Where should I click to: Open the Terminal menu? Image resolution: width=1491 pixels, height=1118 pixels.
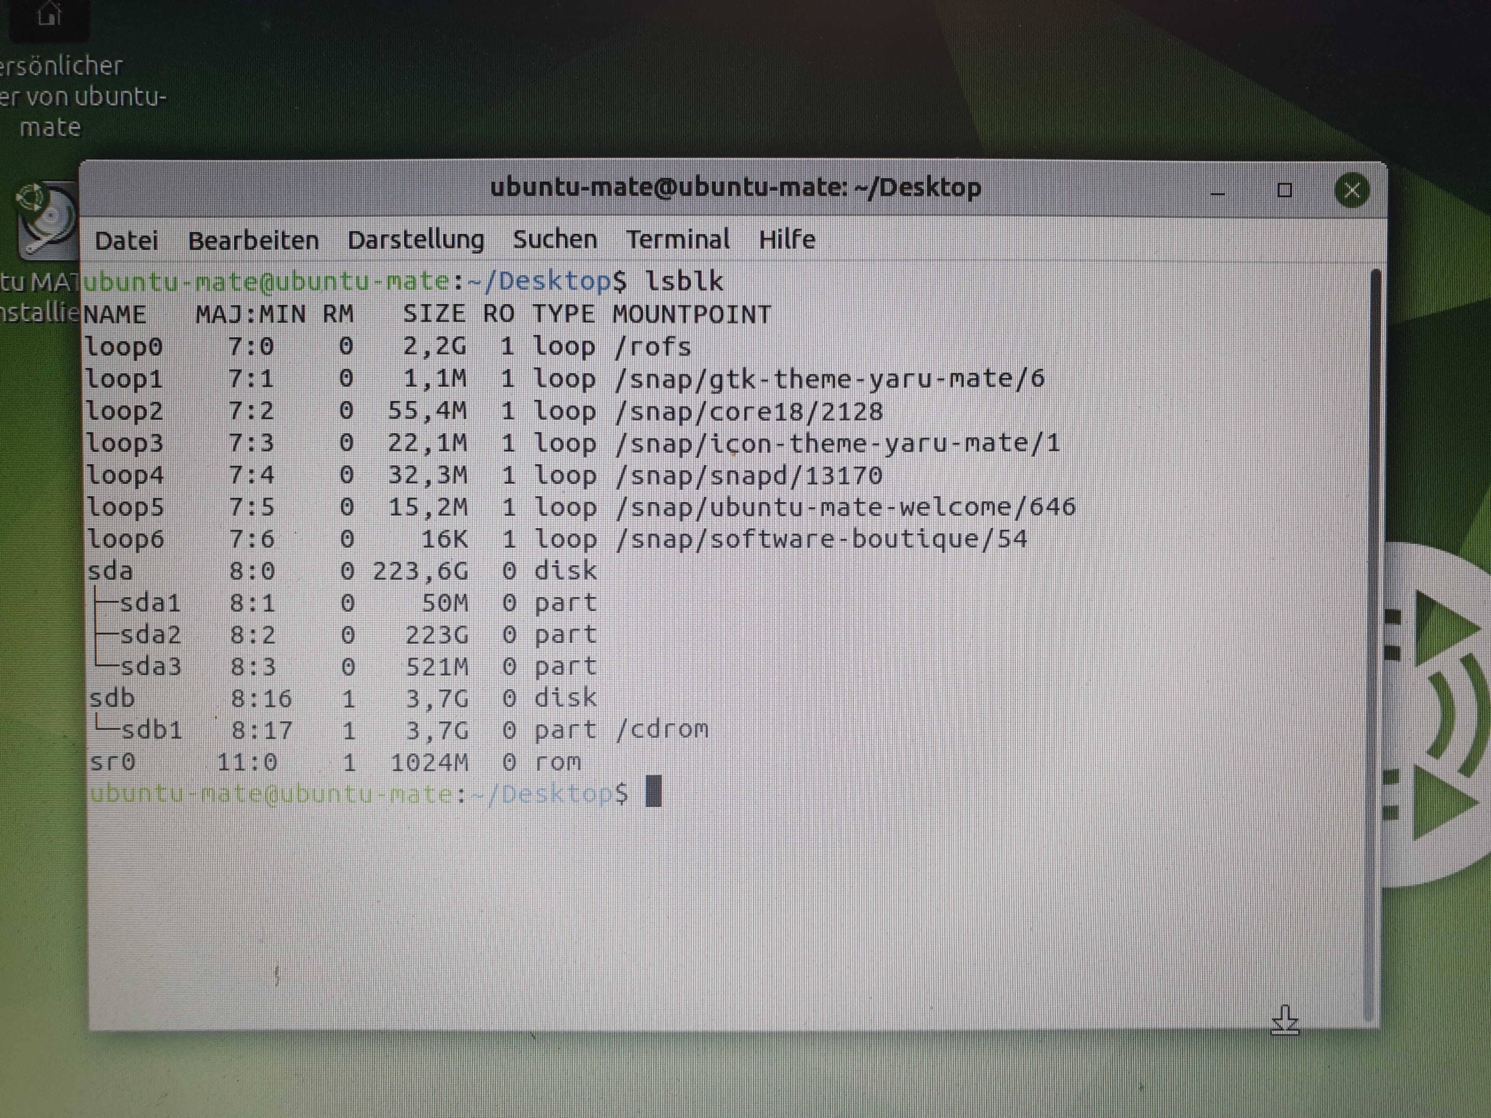[678, 239]
